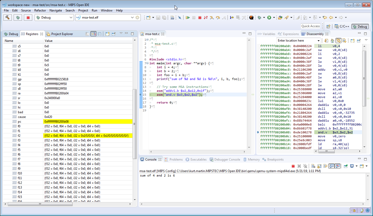Screen dimensions: 373x216
Task: Terminate the debug session with red square
Action: [x=200, y=17]
